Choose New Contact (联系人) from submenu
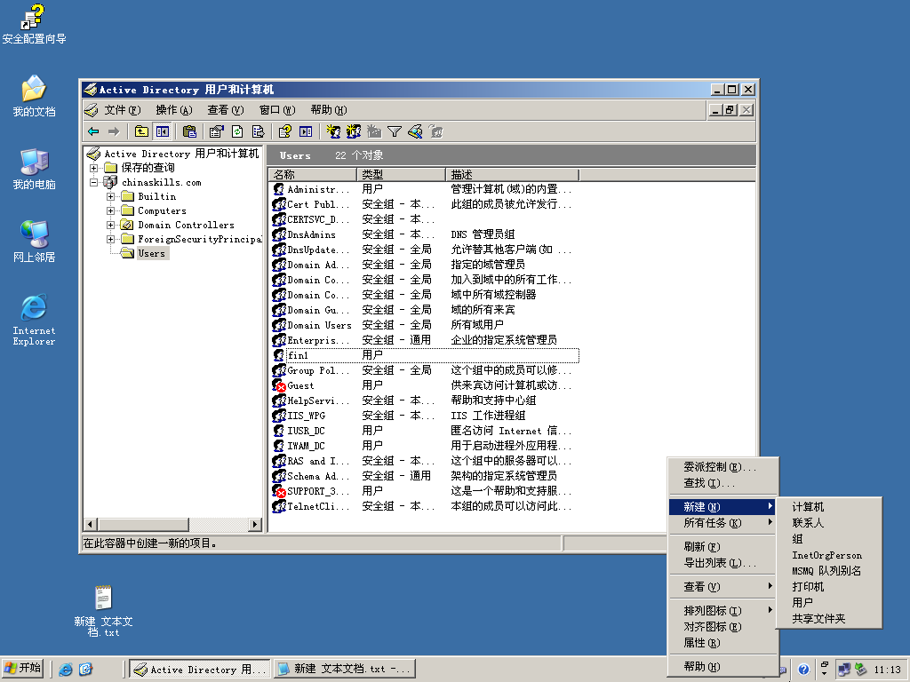Viewport: 910px width, 682px height. point(829,522)
